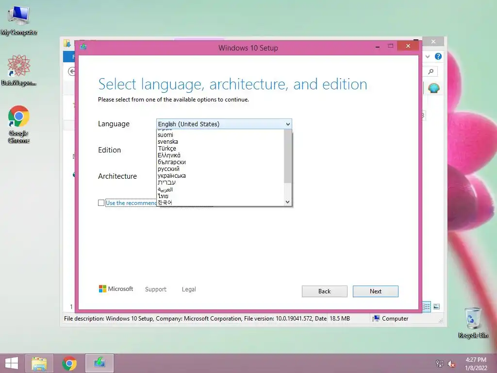Open My Computer desktop icon
497x373 pixels.
tap(19, 20)
